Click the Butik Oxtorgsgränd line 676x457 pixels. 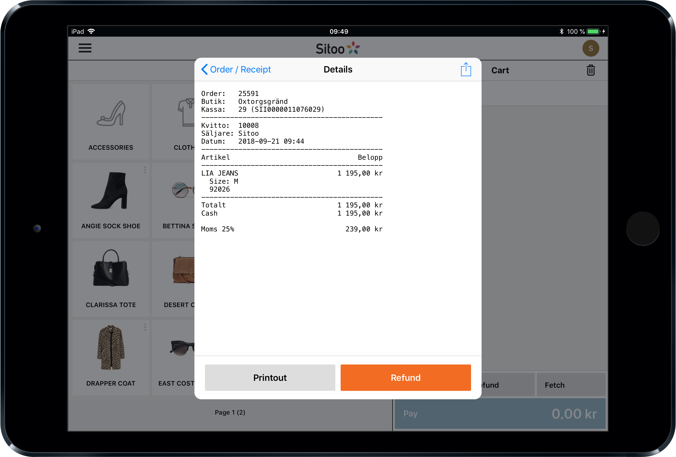[x=244, y=101]
